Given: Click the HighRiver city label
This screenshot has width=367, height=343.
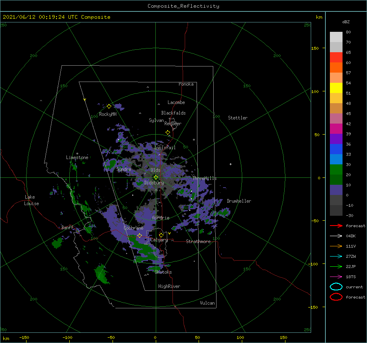Looking at the screenshot, I should (x=169, y=286).
